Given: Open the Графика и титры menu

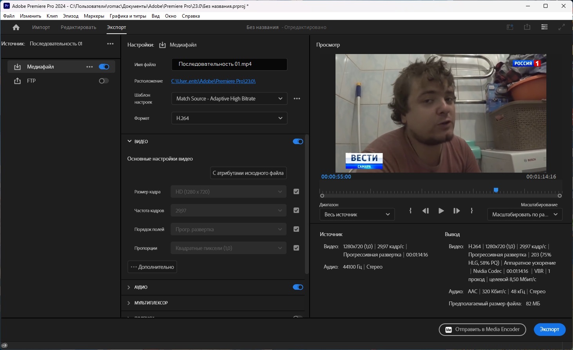Looking at the screenshot, I should tap(128, 16).
